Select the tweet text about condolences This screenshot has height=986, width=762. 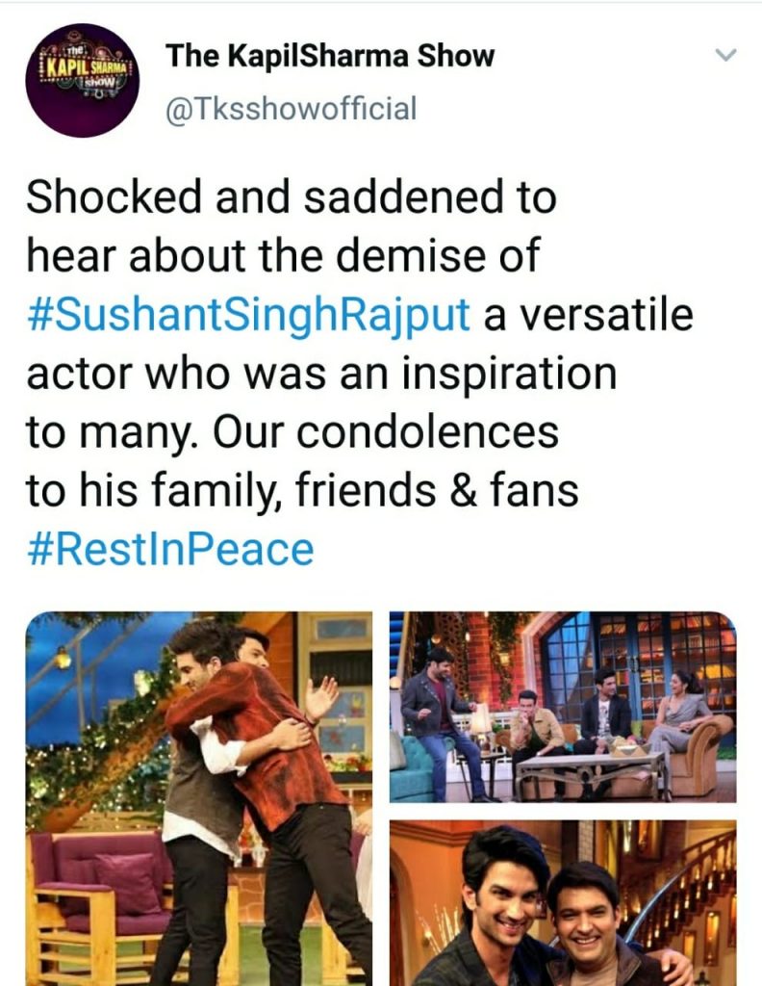pos(359,373)
